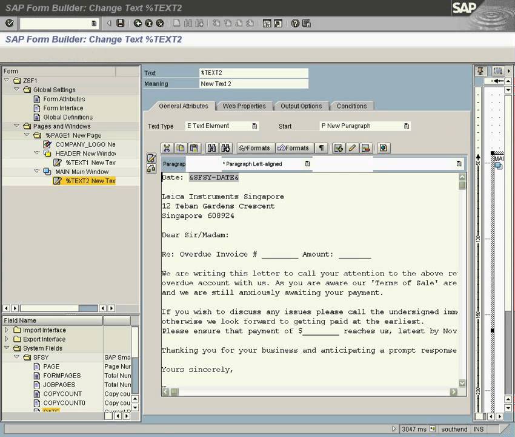Click the Paste clipboard icon
This screenshot has width=515, height=437.
click(x=194, y=148)
